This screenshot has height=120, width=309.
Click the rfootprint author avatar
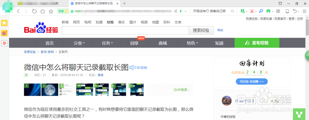pos(227,101)
